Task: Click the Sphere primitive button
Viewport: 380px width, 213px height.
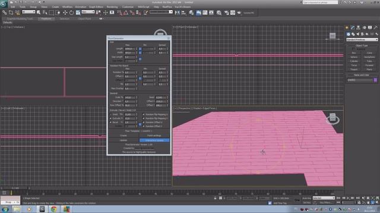Action: pos(354,57)
